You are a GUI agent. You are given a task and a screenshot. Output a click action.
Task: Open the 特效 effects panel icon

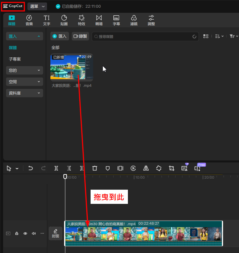[81, 20]
